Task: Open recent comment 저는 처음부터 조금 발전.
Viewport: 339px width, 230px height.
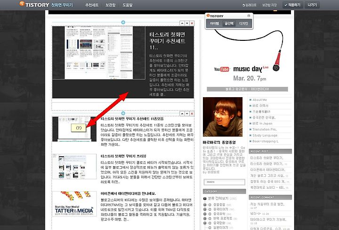Action: [267, 204]
